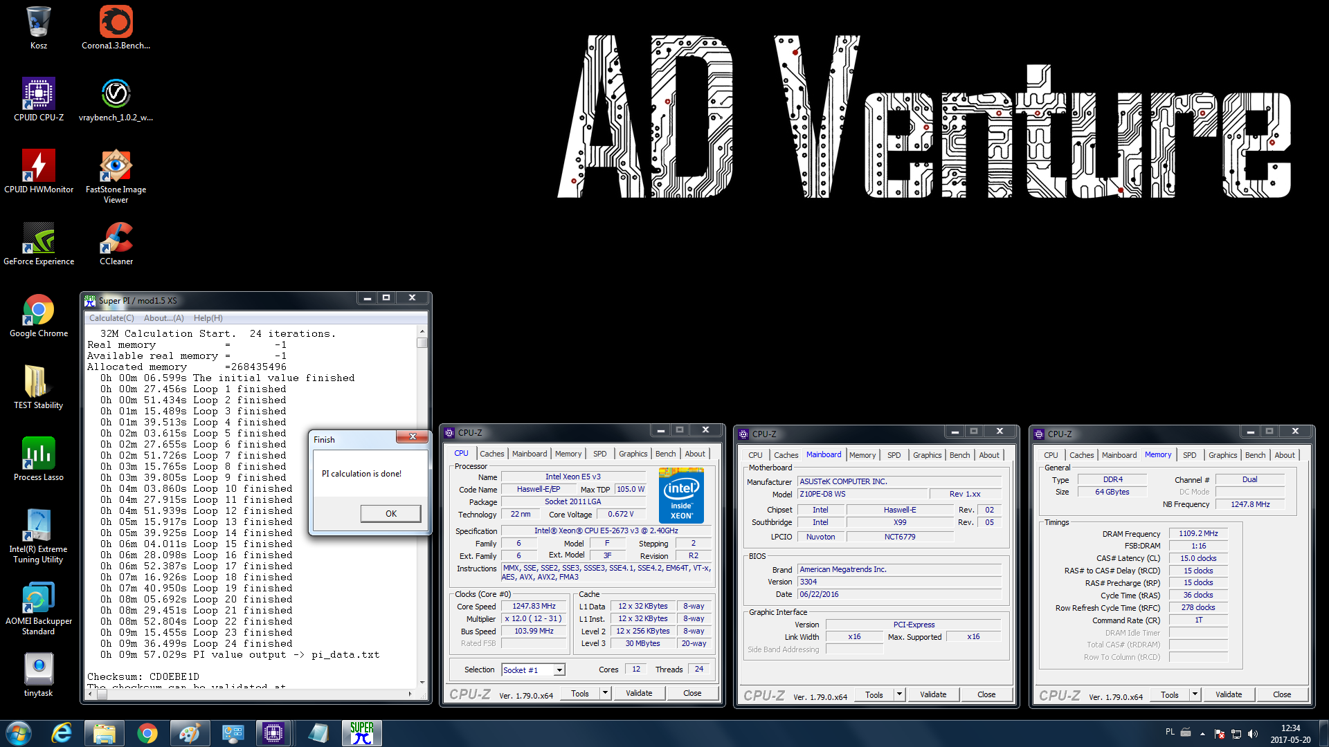Screen dimensions: 1329x747
Task: Open the CPUID CPU-Z desktop shortcut
Action: pyautogui.click(x=39, y=100)
